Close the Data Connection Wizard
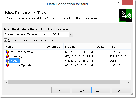 point(127,3)
